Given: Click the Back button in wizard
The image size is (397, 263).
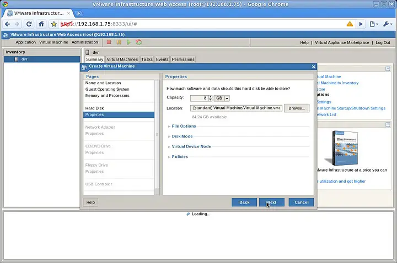Looking at the screenshot, I should [x=244, y=202].
